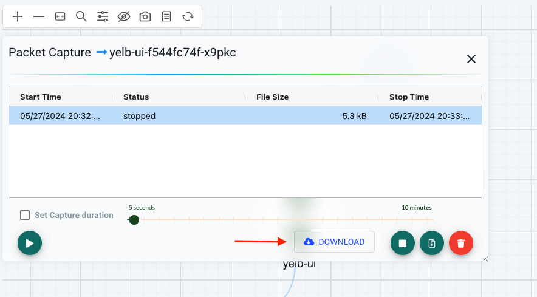Screen dimensions: 537x297
Task: Click the fit-to-width toolbar icon
Action: 60,16
